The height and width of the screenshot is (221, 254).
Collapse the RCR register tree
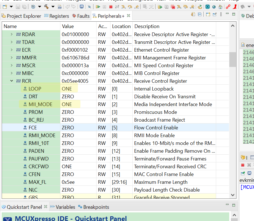tap(11, 81)
